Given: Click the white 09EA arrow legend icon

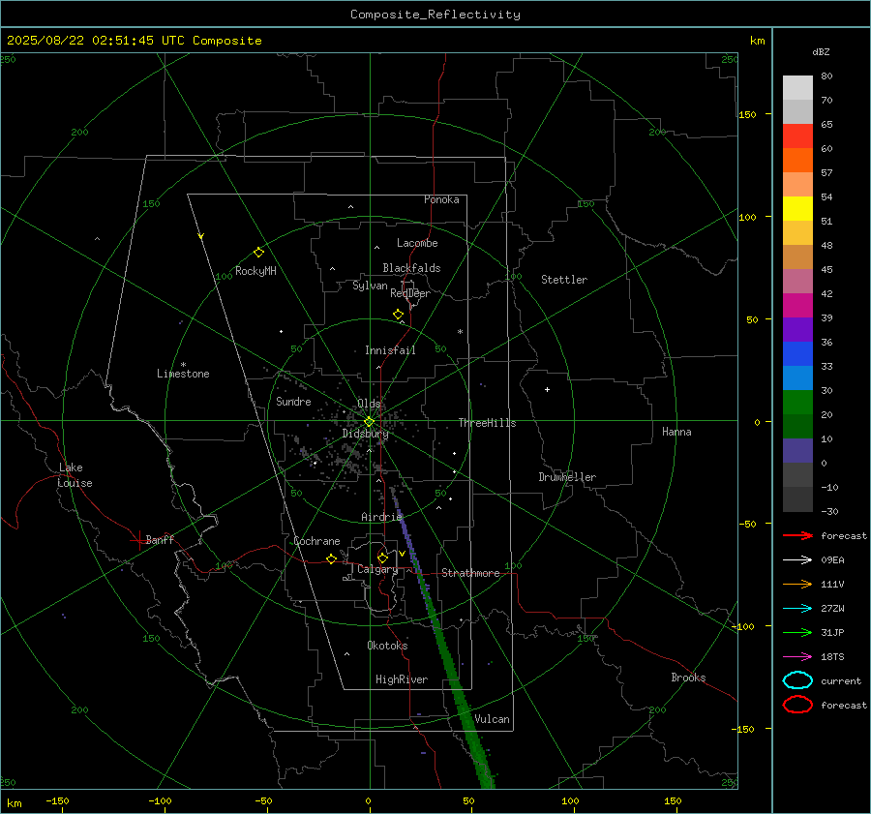Looking at the screenshot, I should tap(797, 560).
